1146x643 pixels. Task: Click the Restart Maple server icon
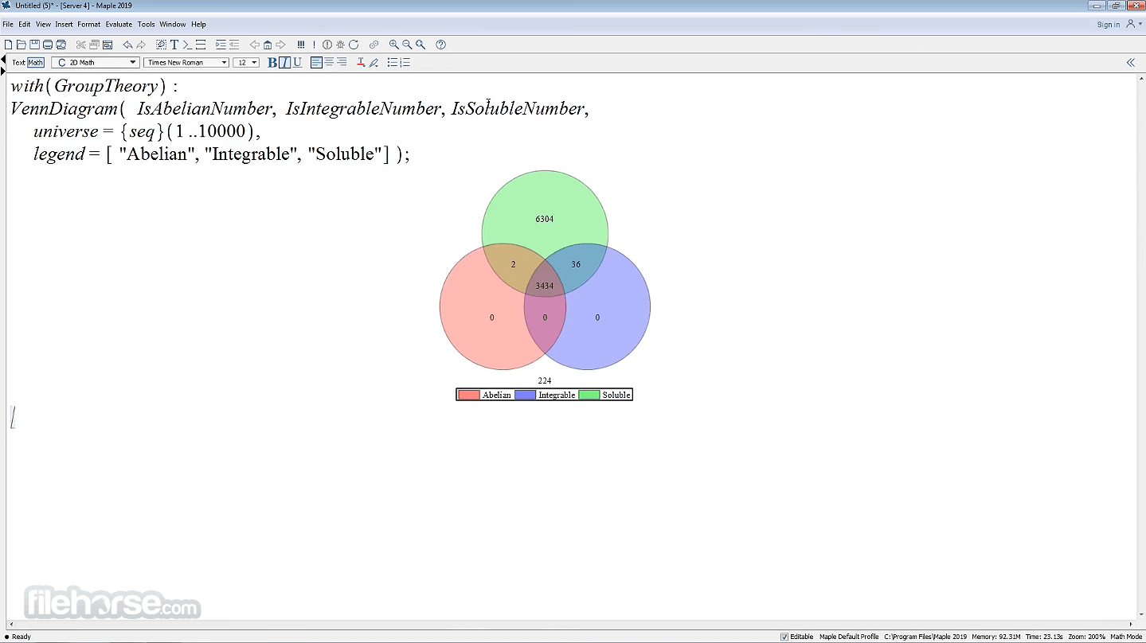[x=354, y=45]
